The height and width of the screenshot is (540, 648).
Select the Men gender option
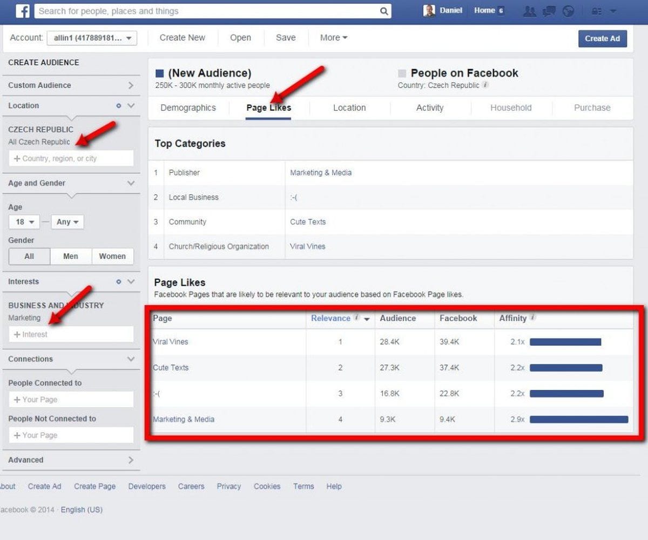pyautogui.click(x=71, y=256)
